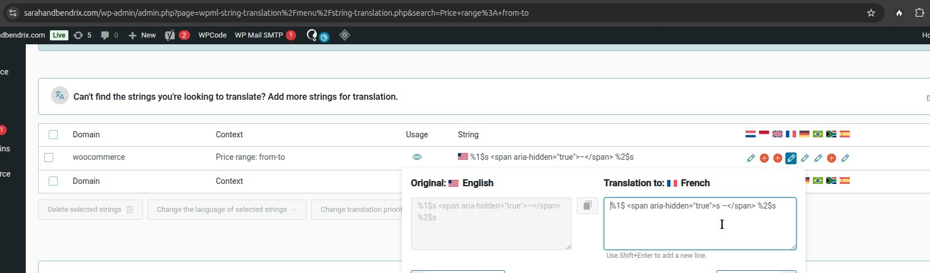Add UK English translation plus icon

pos(778,158)
